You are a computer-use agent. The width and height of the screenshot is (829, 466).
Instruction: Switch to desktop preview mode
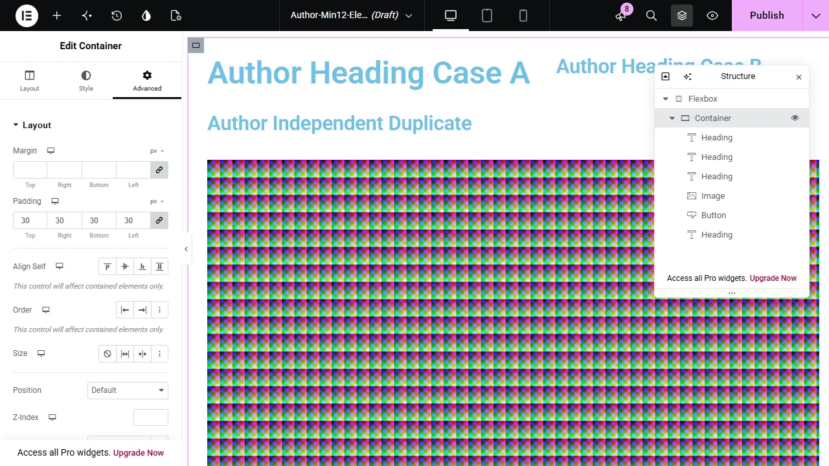(451, 16)
